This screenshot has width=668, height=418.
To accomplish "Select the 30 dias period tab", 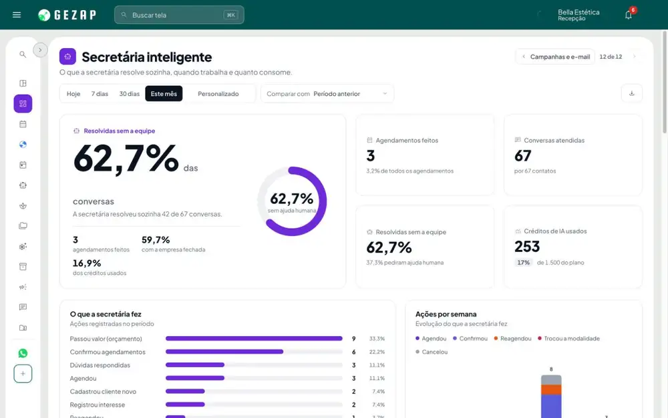I will pos(129,93).
